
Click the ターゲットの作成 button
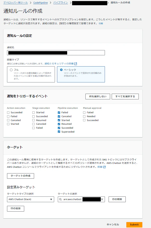[x=21, y=176]
